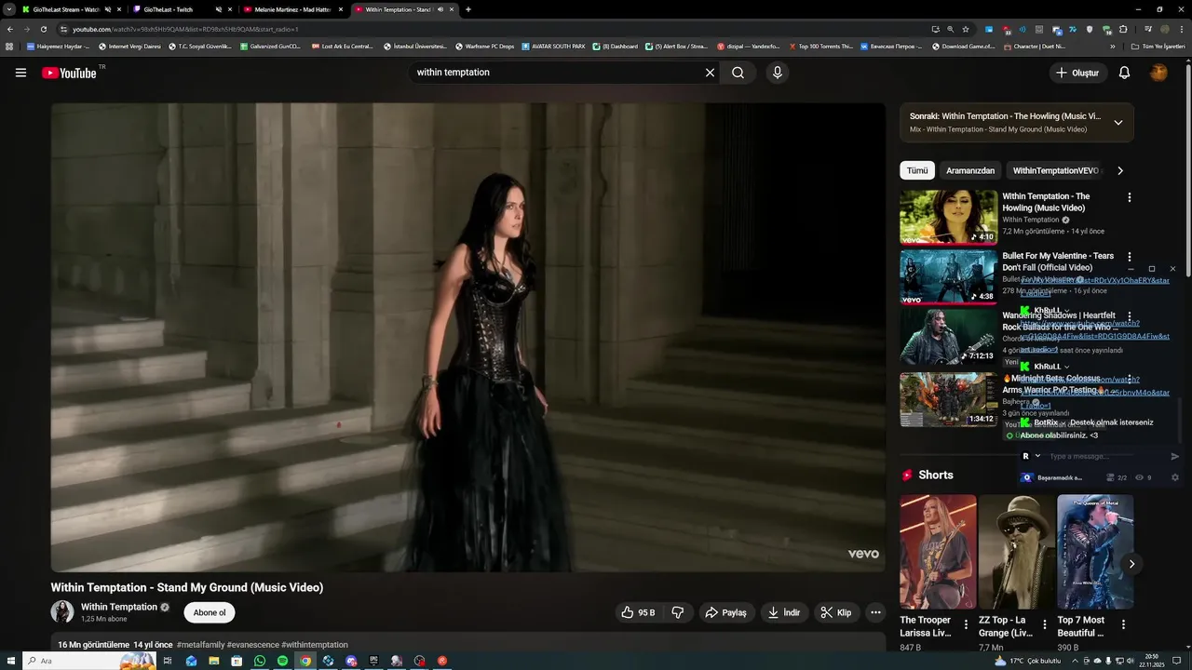Open The Howling music video thumbnail
Viewport: 1192px width, 670px height.
948,216
